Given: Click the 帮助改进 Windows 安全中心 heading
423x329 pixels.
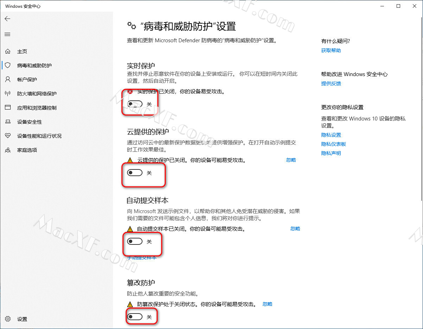Looking at the screenshot, I should click(354, 74).
